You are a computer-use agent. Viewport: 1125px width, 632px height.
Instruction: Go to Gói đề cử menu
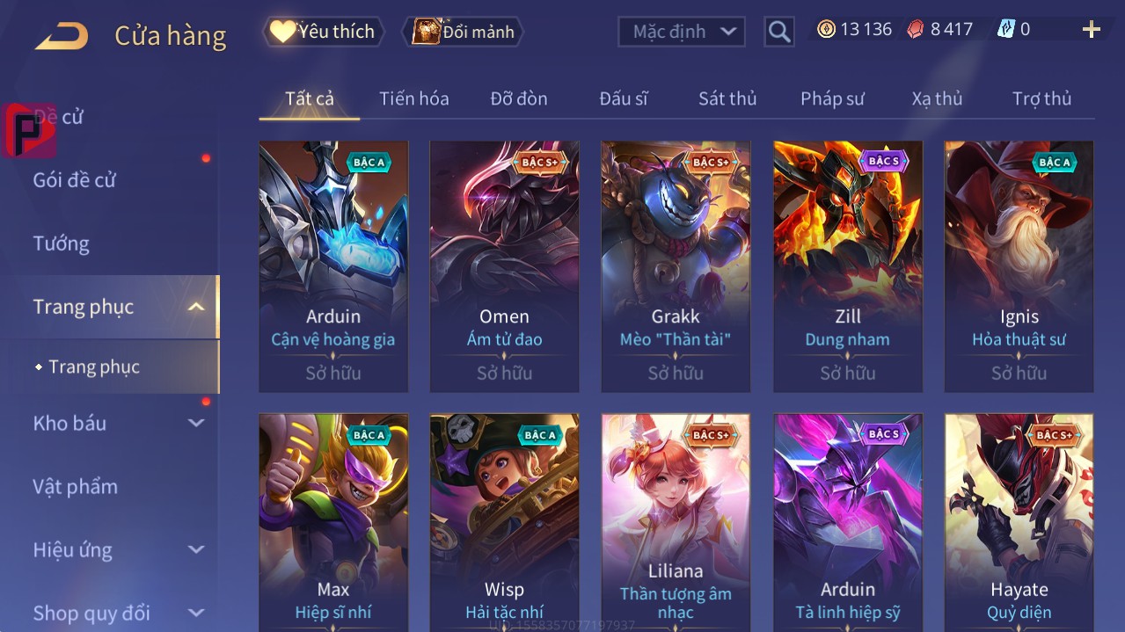coord(74,180)
